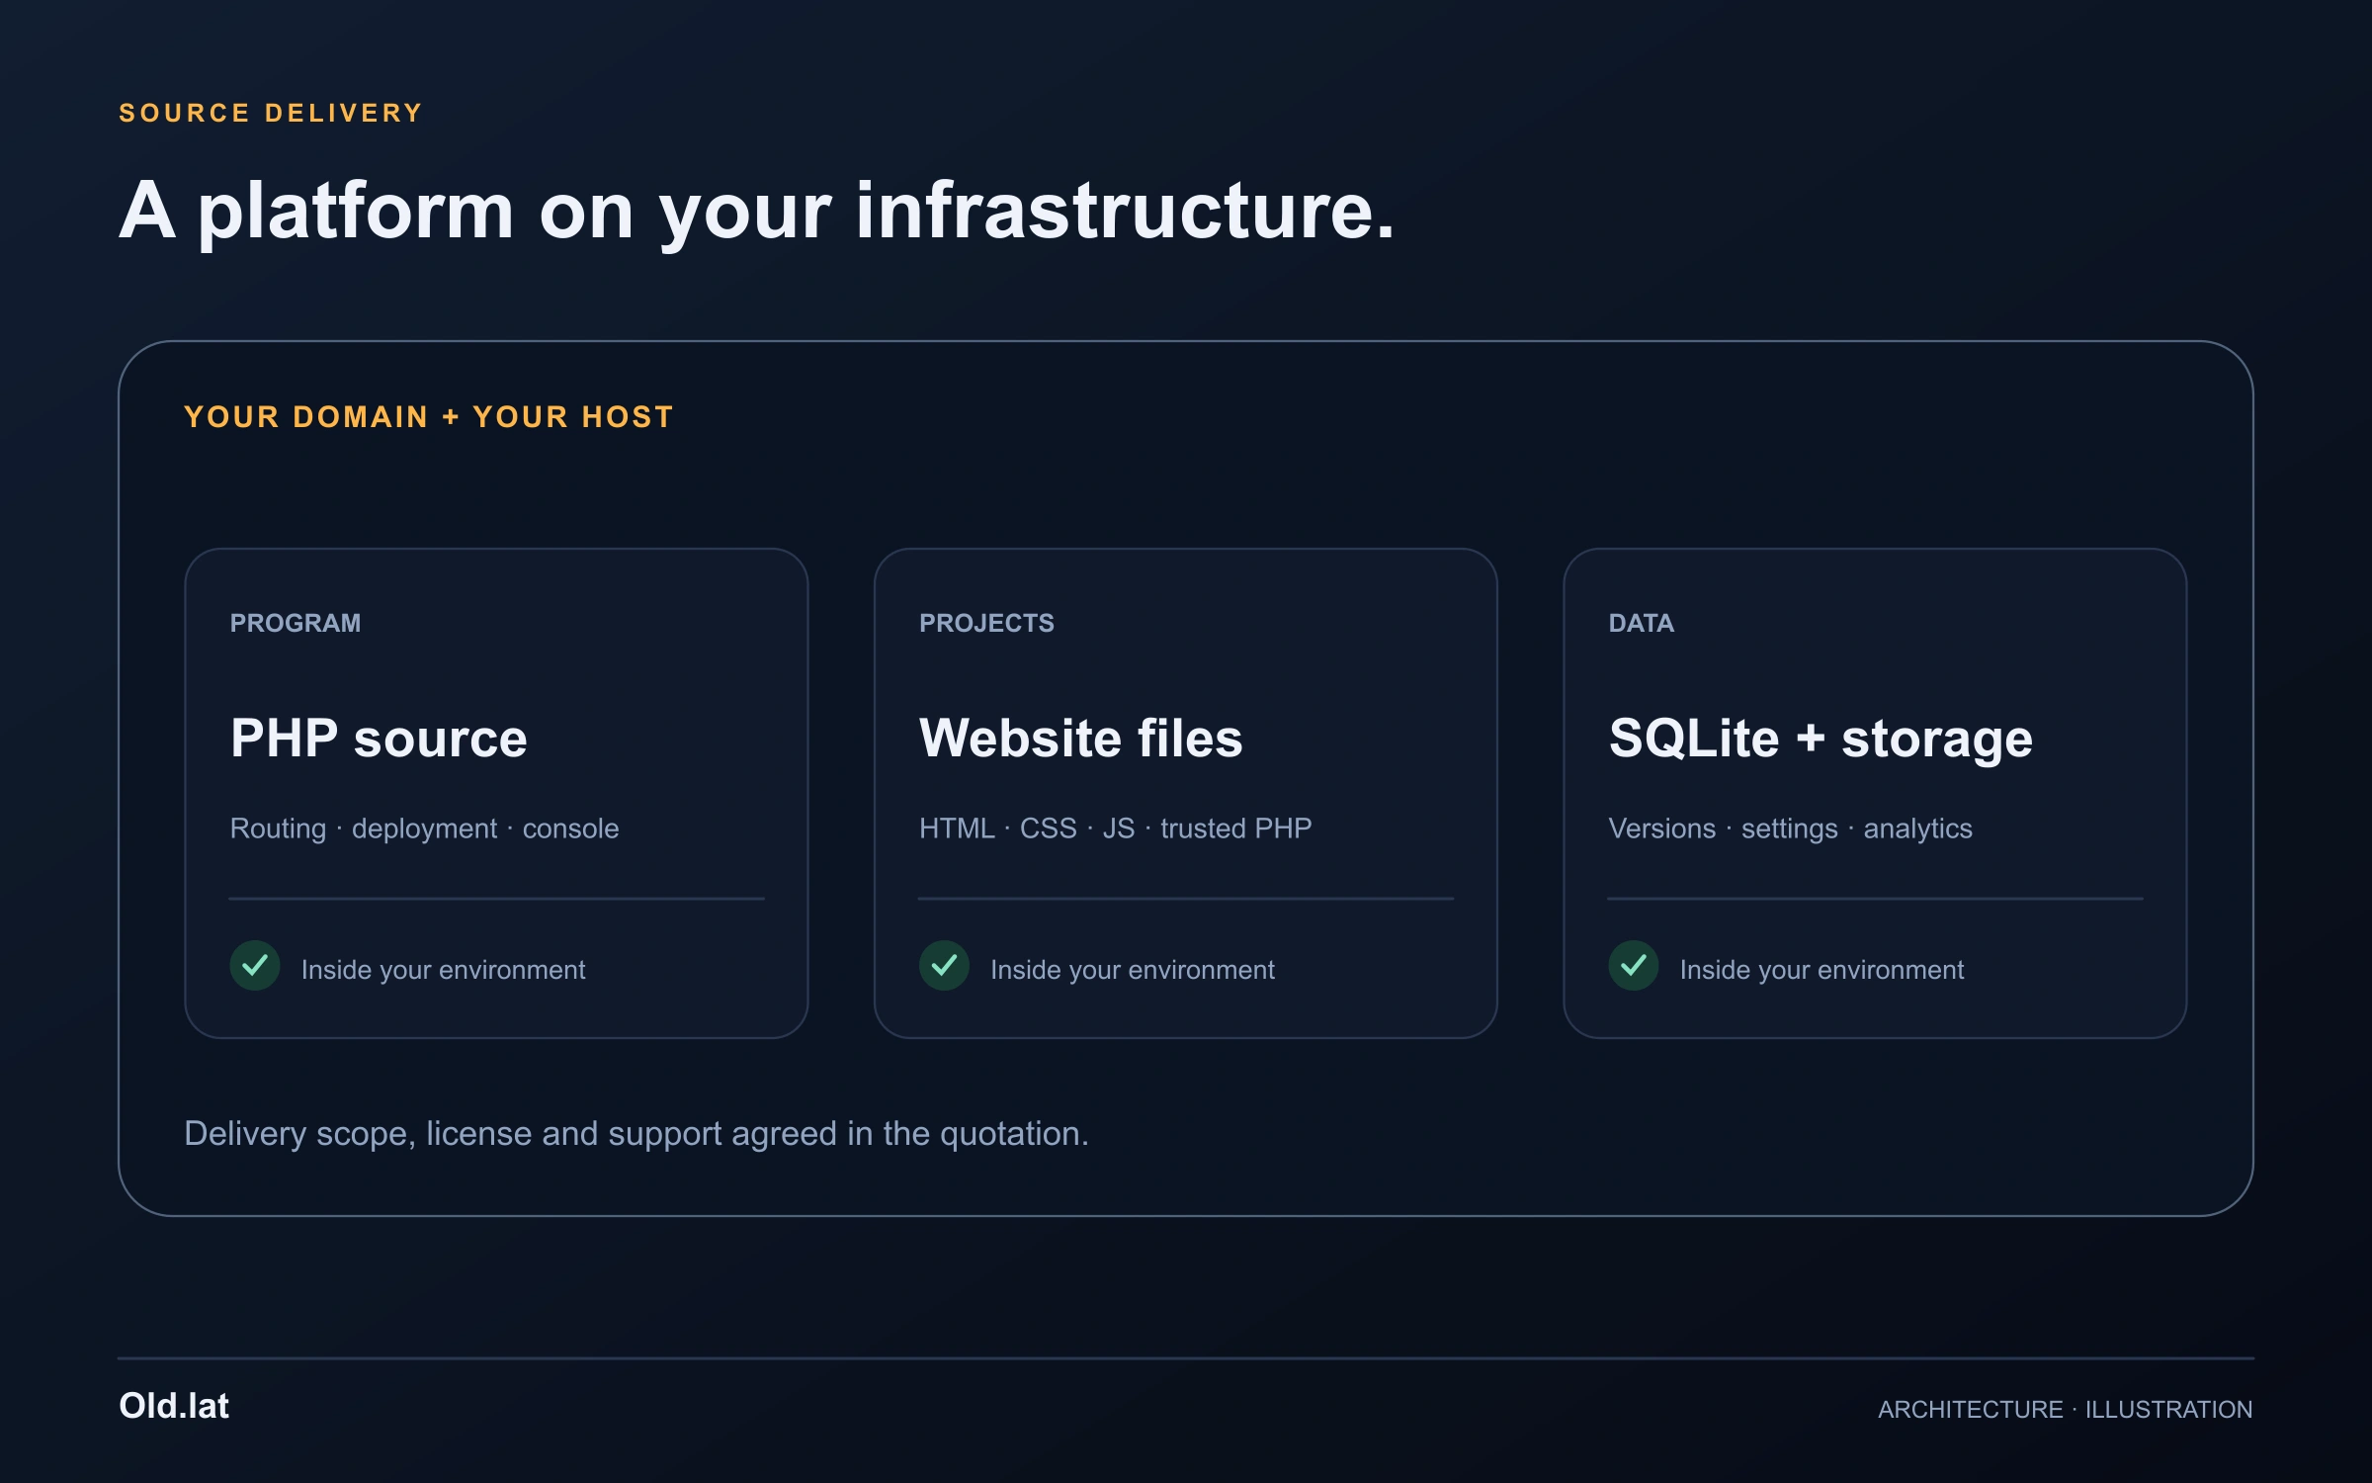
Task: Click the ARCHITECTURE · ILLUSTRATION footer text
Action: [x=2065, y=1409]
